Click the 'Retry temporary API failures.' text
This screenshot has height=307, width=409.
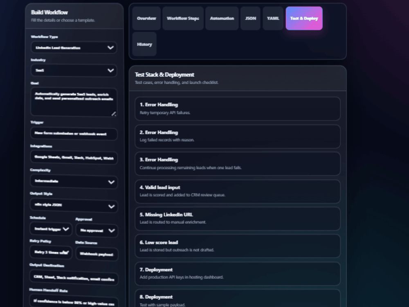(x=165, y=113)
